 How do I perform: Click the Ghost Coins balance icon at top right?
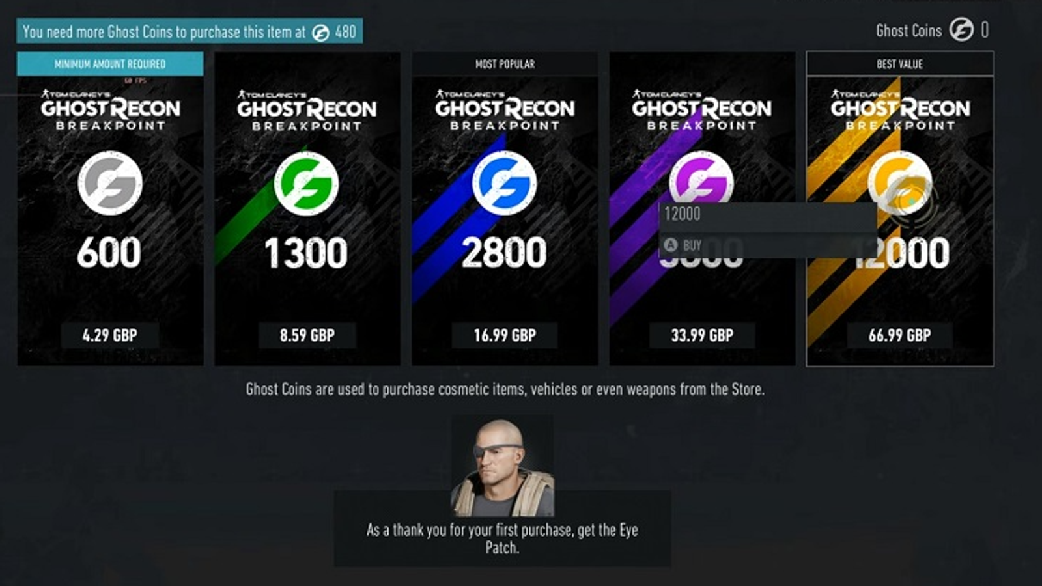[961, 29]
